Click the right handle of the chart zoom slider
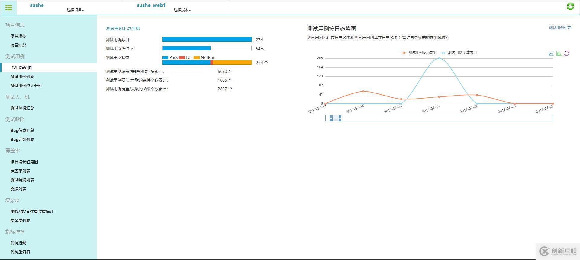 click(340, 118)
